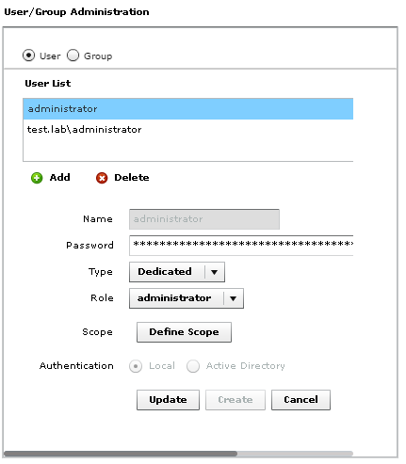Click the Define Scope button
406x464 pixels.
coord(184,332)
